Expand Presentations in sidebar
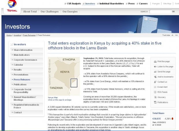This screenshot has width=179, height=131. (x=27, y=75)
